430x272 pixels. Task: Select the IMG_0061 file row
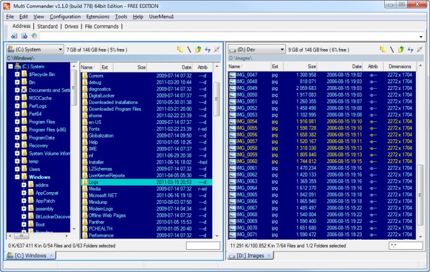322,168
